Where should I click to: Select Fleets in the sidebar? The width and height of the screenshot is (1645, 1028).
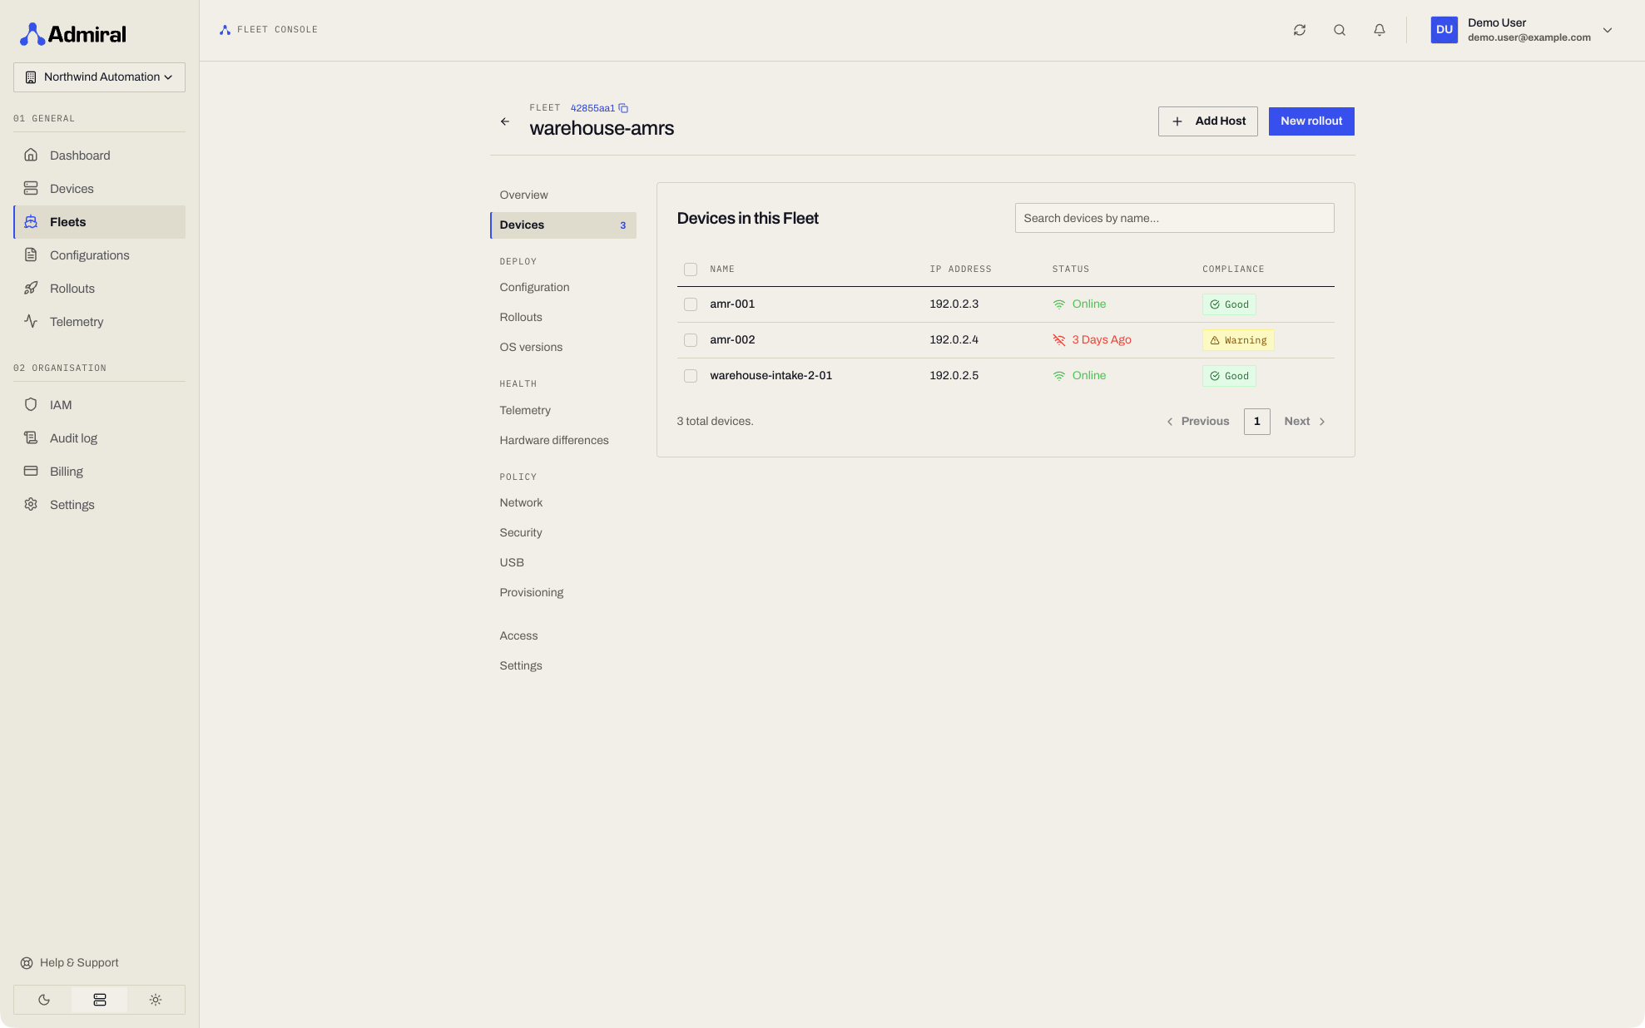pyautogui.click(x=99, y=222)
